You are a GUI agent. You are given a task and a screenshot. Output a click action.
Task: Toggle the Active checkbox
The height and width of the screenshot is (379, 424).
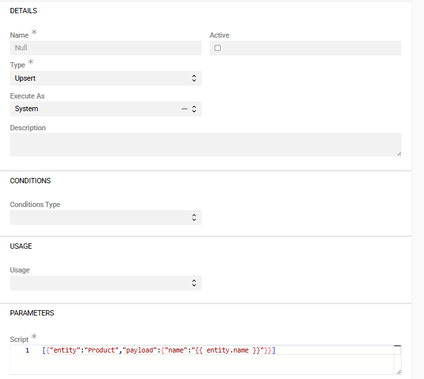(217, 48)
